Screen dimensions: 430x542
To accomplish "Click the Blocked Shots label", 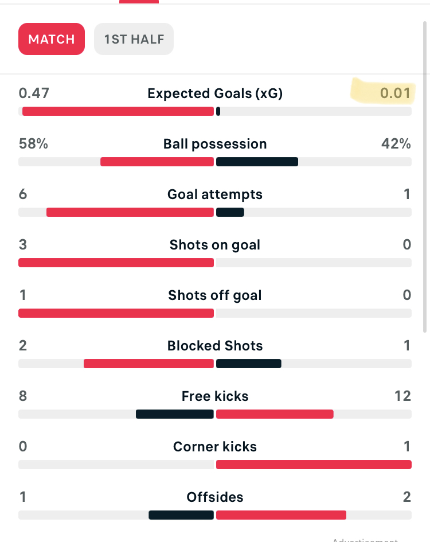I will [215, 346].
